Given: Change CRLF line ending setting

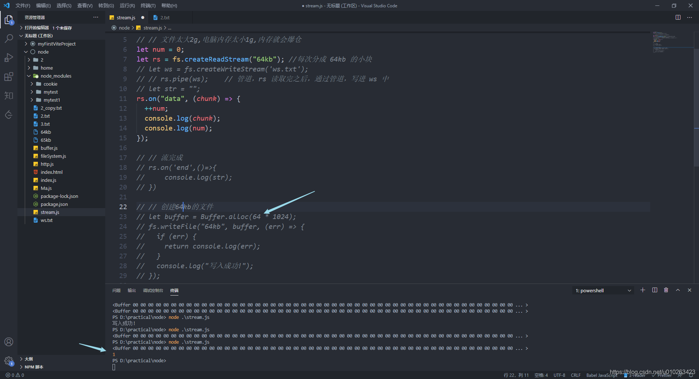Looking at the screenshot, I should [576, 375].
